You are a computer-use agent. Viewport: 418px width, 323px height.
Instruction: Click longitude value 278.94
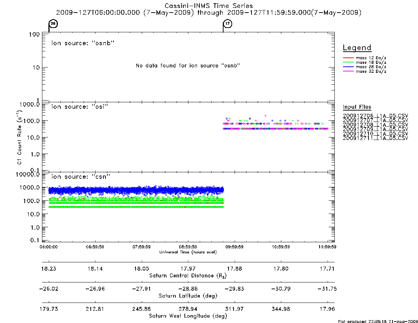point(188,309)
